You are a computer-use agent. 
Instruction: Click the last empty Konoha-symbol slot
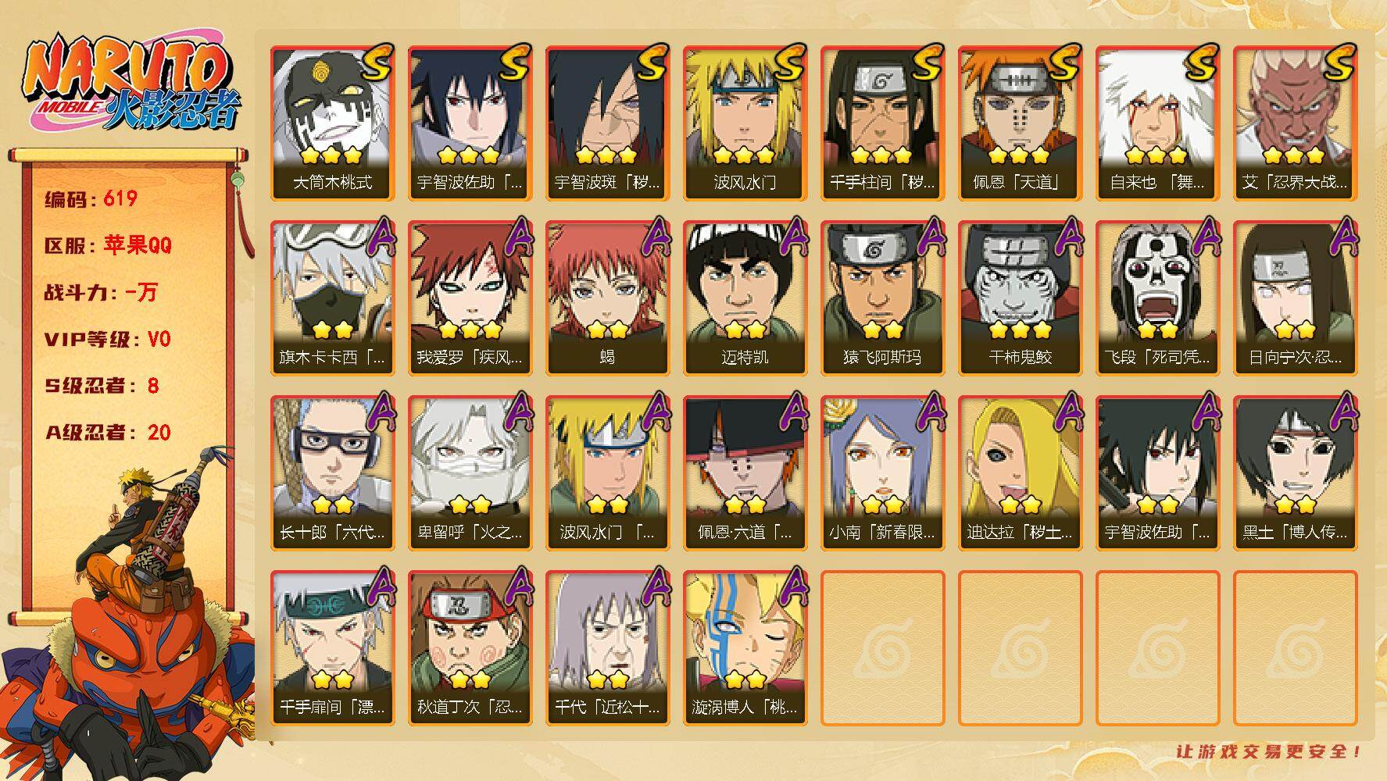pos(1296,648)
